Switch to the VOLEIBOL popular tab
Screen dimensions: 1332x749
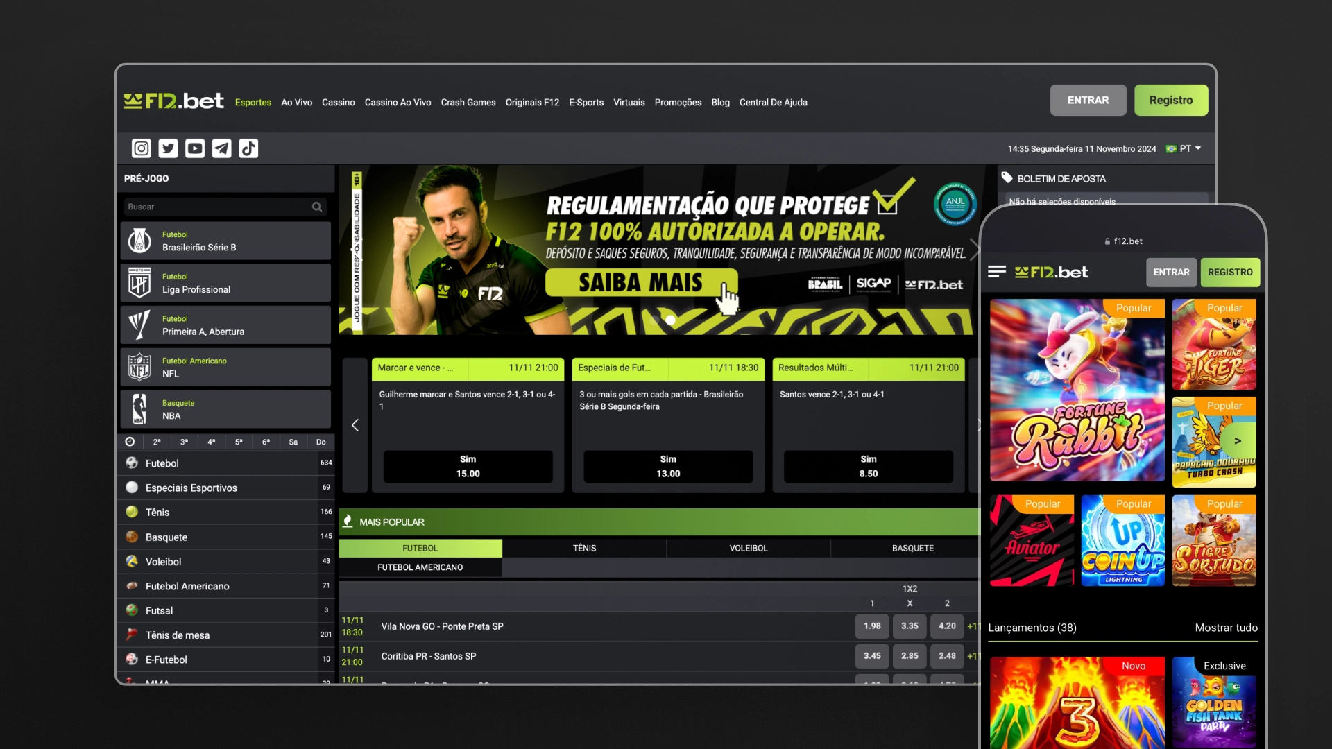pyautogui.click(x=749, y=548)
